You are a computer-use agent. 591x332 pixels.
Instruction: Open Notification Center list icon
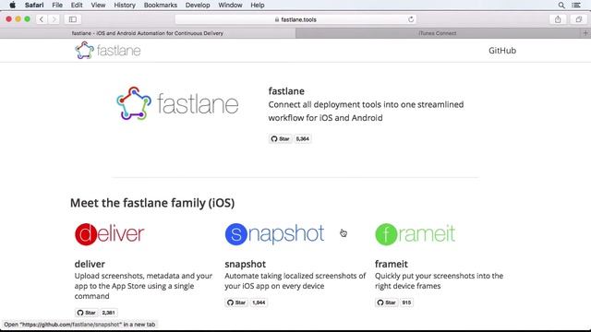[576, 6]
